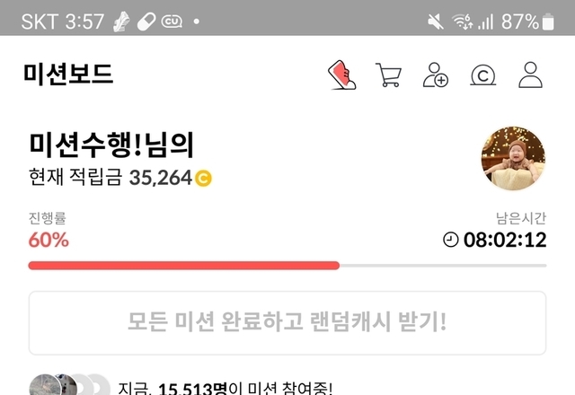
Task: Tap the battery icon in status bar
Action: coord(548,22)
